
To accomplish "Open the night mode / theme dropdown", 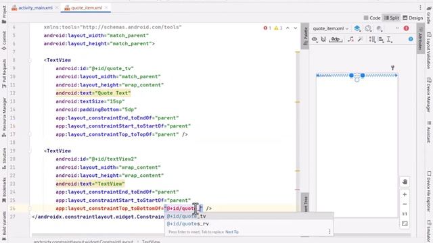I will coord(379,28).
